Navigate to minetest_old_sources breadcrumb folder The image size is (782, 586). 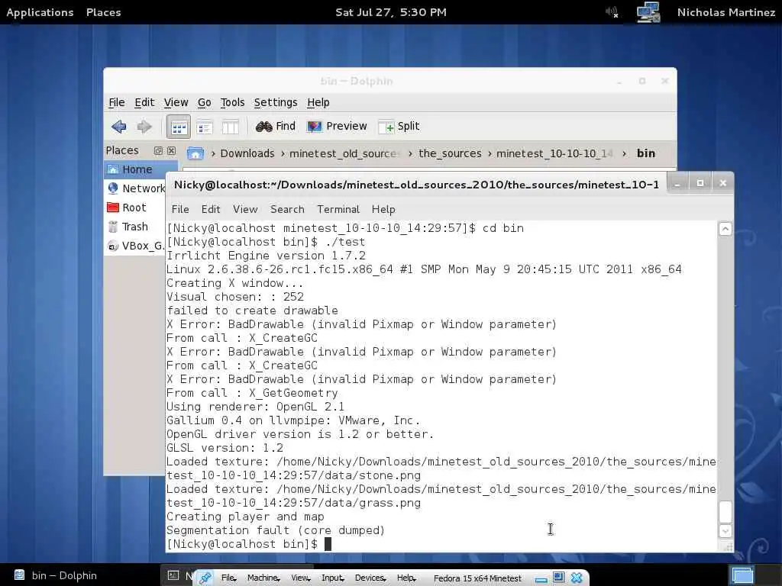[344, 153]
